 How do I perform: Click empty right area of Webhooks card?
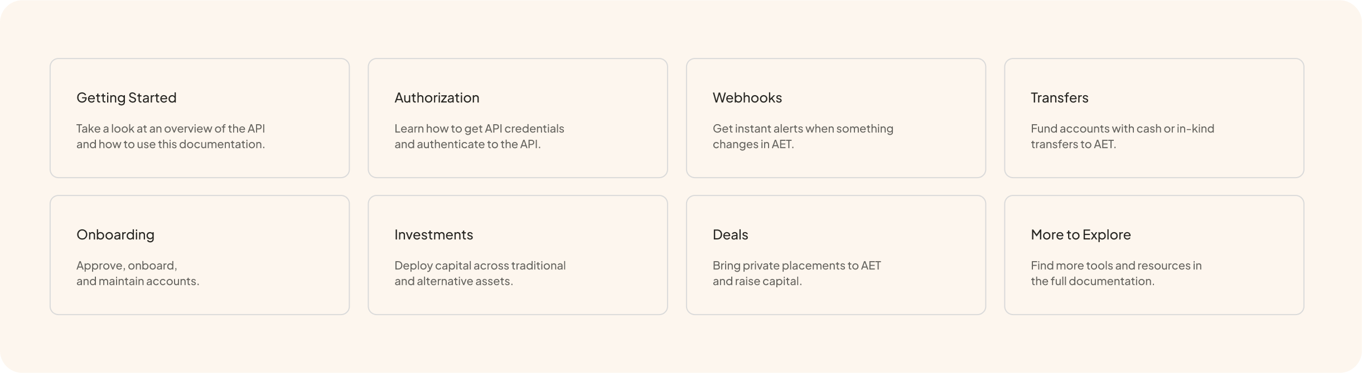pos(948,118)
